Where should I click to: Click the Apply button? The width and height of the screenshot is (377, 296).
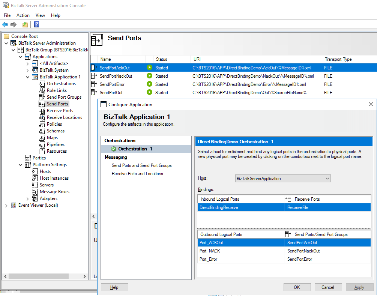click(359, 287)
